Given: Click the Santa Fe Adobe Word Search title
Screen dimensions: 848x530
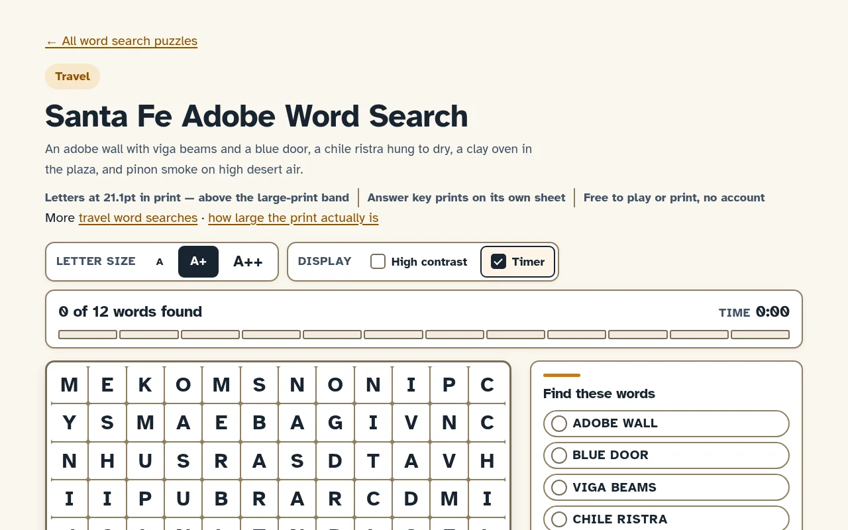Looking at the screenshot, I should (x=256, y=116).
